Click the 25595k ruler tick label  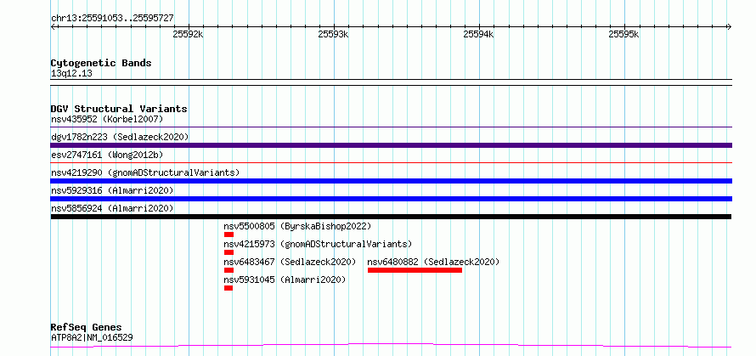[x=623, y=34]
